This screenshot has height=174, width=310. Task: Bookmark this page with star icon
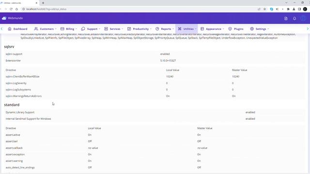264,9
